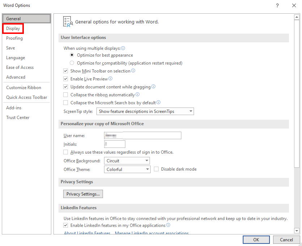Click the info icon beside multiple displays

123,48
